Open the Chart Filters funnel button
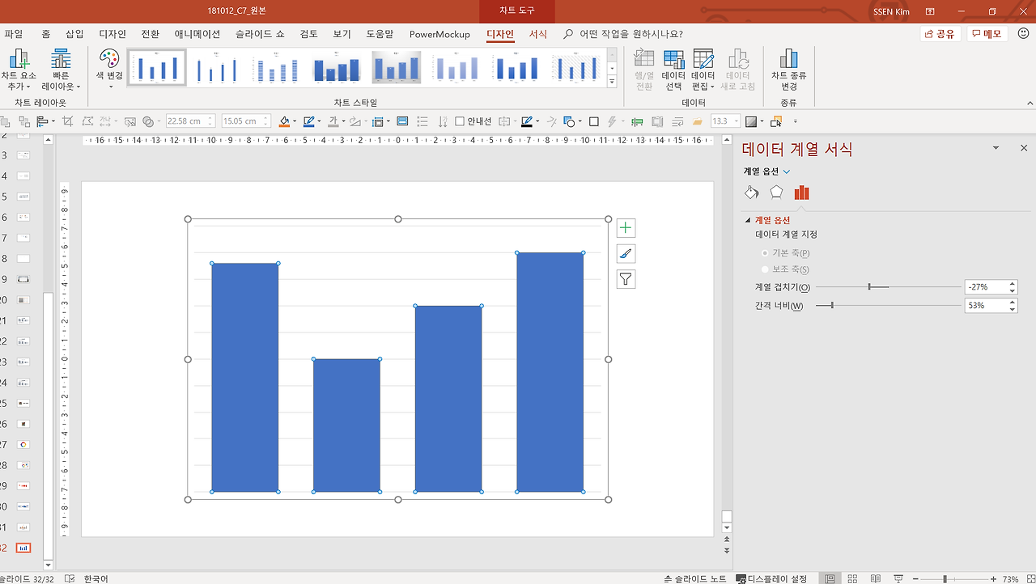 (626, 280)
